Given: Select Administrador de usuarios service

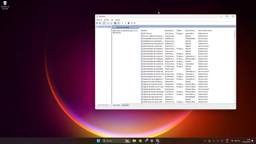Looking at the screenshot, I should 152,76.
